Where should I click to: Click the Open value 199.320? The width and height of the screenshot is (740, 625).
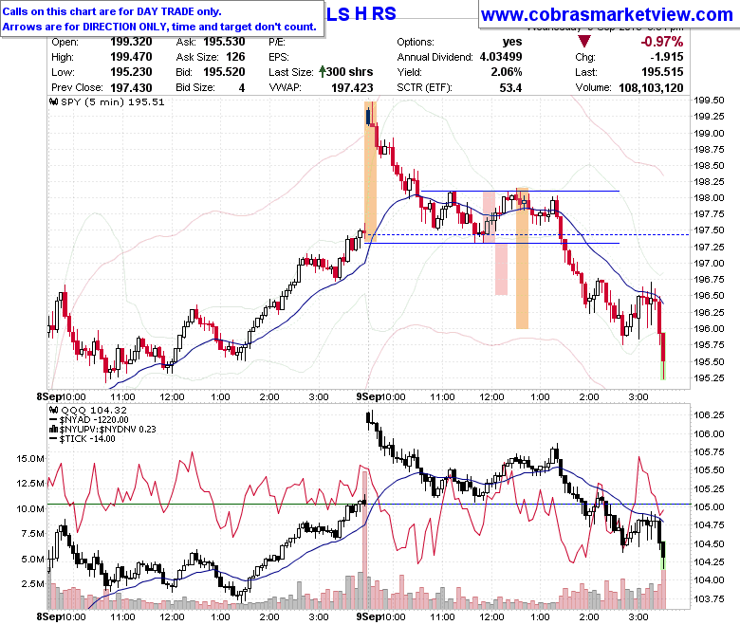(x=131, y=42)
